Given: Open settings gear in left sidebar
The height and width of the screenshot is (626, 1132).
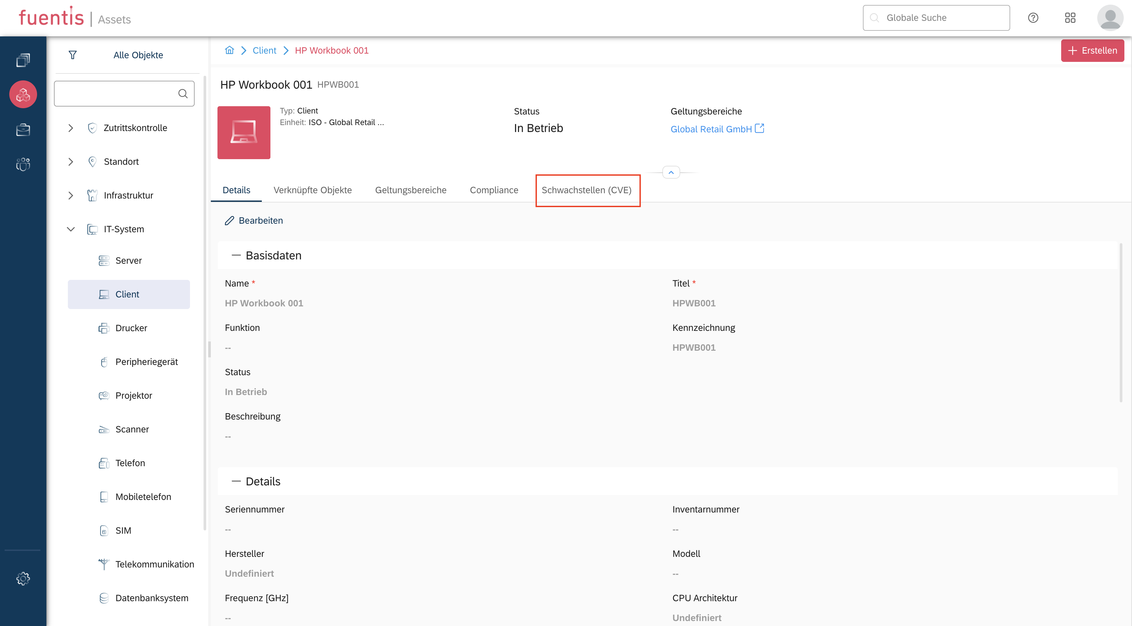Looking at the screenshot, I should 23,578.
